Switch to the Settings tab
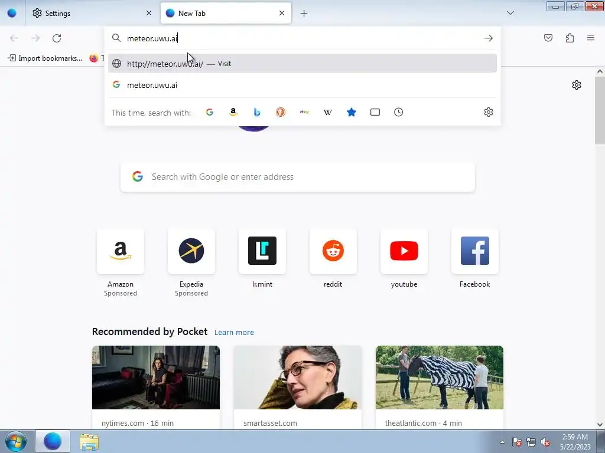This screenshot has height=453, width=605. click(92, 13)
